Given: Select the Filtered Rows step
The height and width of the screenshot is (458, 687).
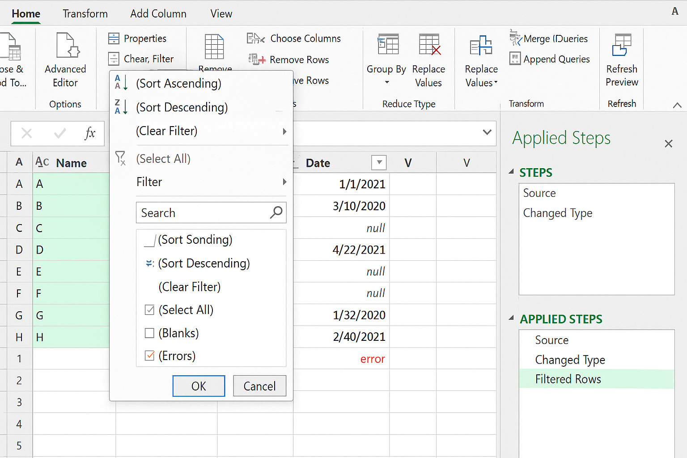Looking at the screenshot, I should [x=597, y=379].
